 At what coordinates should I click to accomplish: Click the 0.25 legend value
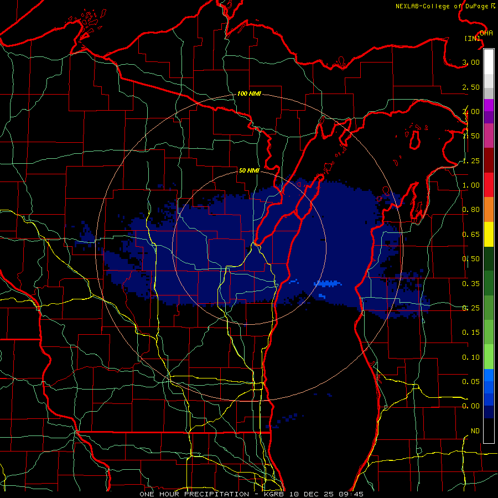click(471, 308)
